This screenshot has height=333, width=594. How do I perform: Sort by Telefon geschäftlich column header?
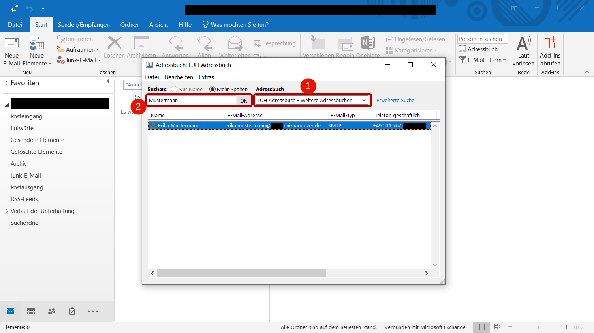click(x=404, y=115)
